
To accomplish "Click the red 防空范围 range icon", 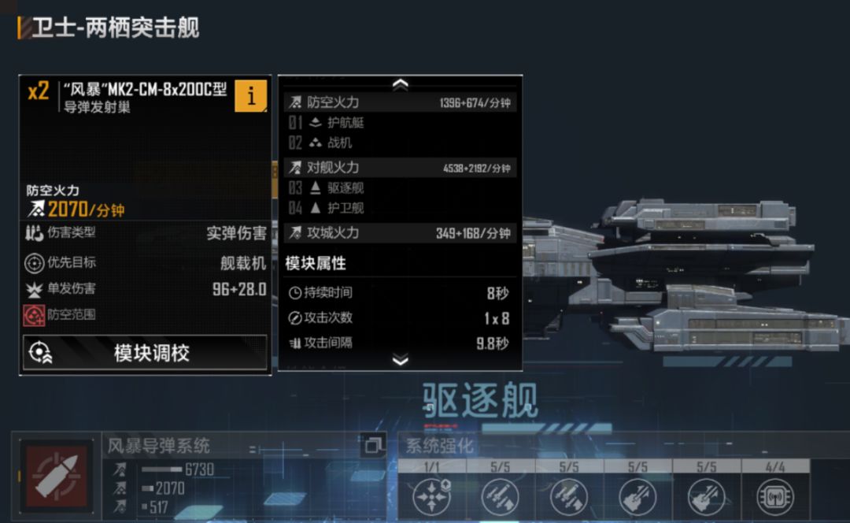I will pyautogui.click(x=34, y=315).
